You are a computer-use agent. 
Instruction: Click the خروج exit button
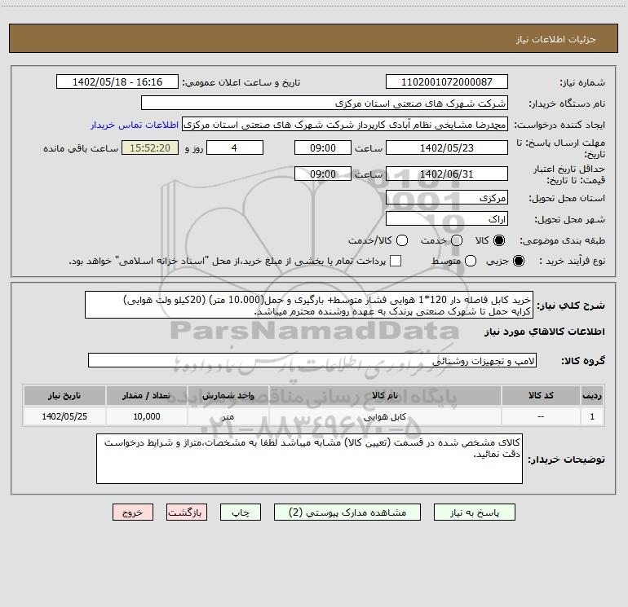133,512
